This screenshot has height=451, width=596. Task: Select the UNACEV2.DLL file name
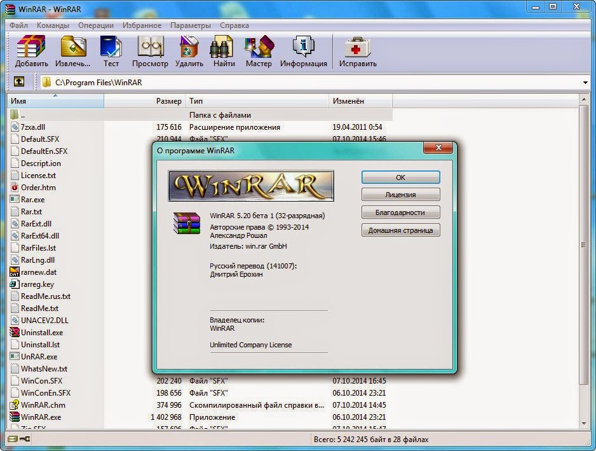[x=44, y=320]
